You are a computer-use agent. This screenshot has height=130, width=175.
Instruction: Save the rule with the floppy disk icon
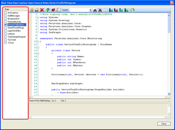click(x=37, y=10)
